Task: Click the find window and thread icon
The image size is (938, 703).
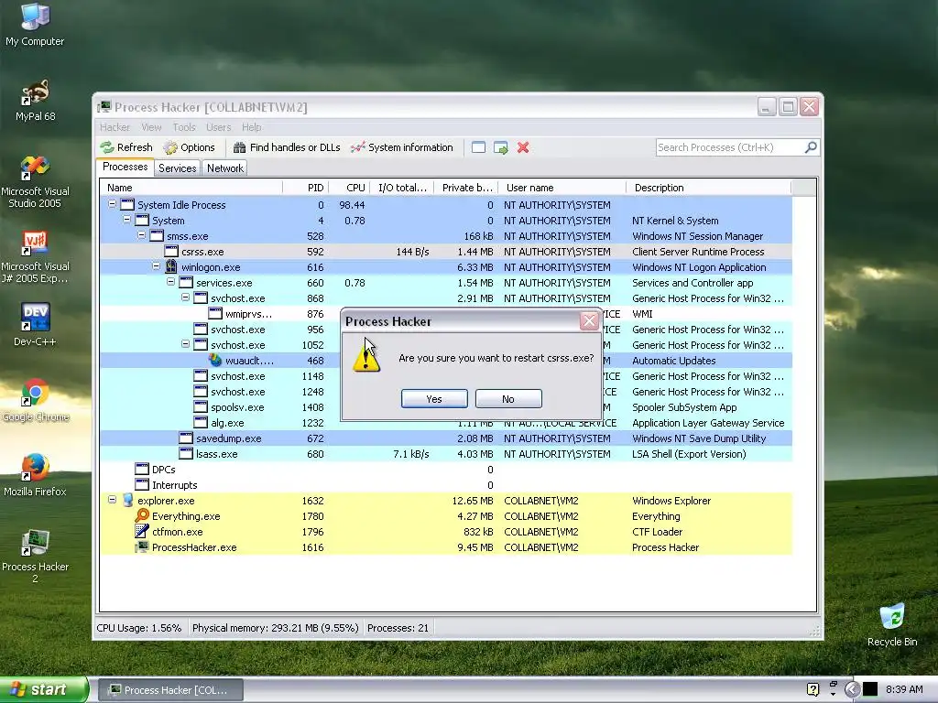Action: pyautogui.click(x=501, y=147)
